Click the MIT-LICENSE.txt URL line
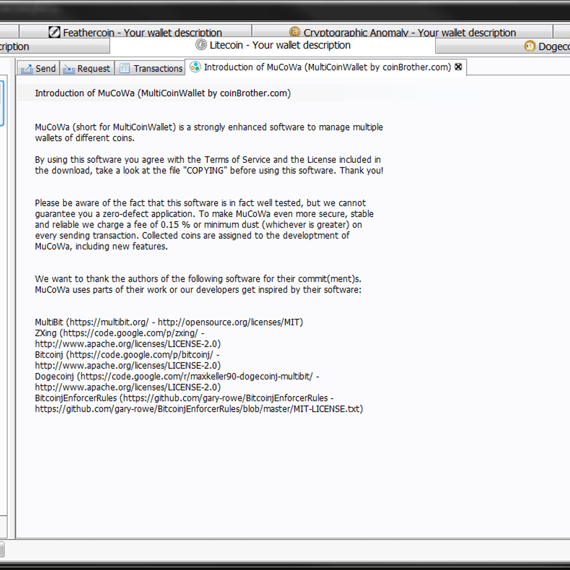Viewport: 570px width, 570px height. click(x=199, y=409)
